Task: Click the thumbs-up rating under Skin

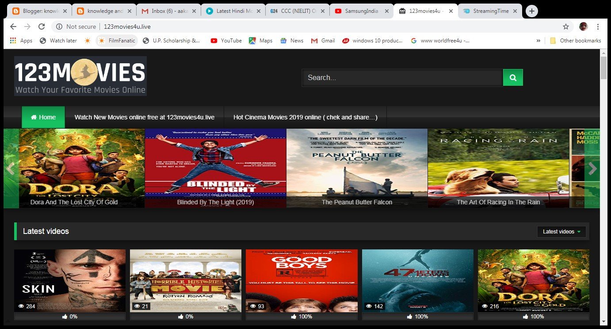Action: coord(70,316)
